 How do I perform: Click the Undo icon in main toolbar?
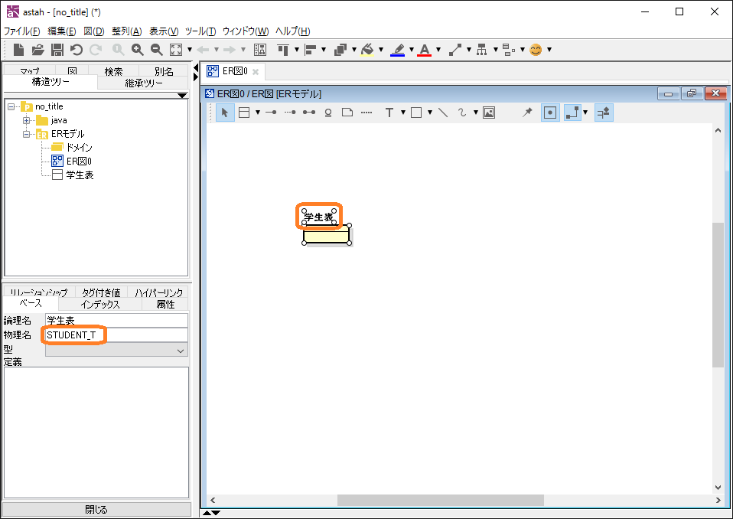(77, 50)
